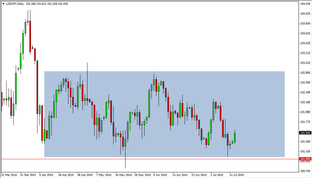The width and height of the screenshot is (312, 178).
Task: Click the 7 May 2014 date label
Action: 104,175
